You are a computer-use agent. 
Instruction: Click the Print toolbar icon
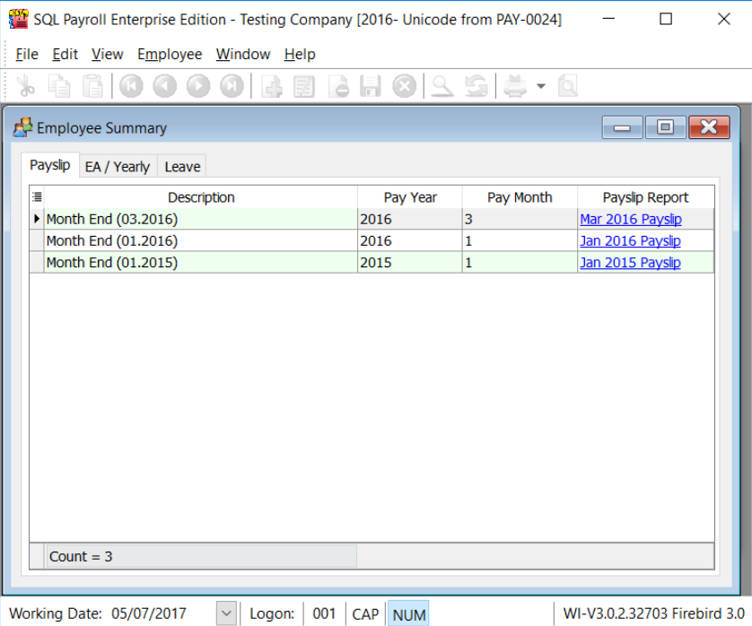click(x=515, y=86)
